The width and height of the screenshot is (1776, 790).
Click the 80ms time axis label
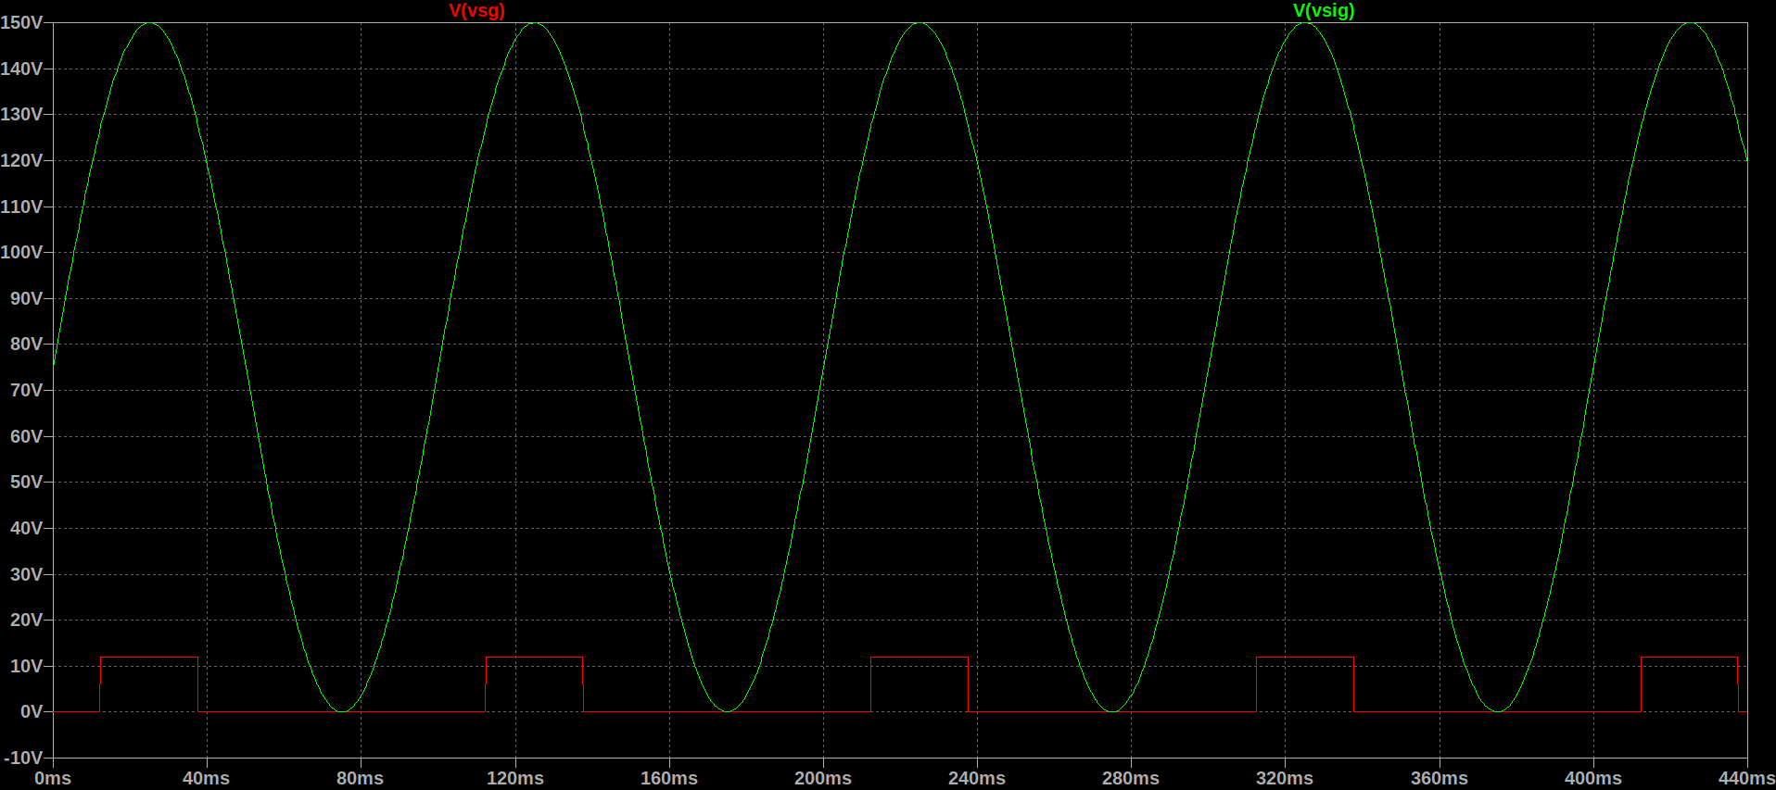[x=360, y=778]
